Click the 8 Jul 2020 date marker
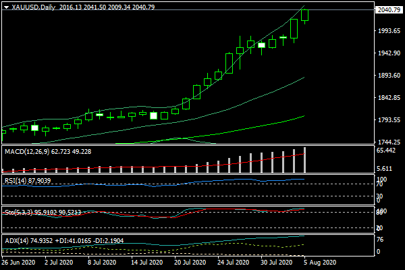405x270 pixels. pyautogui.click(x=105, y=262)
